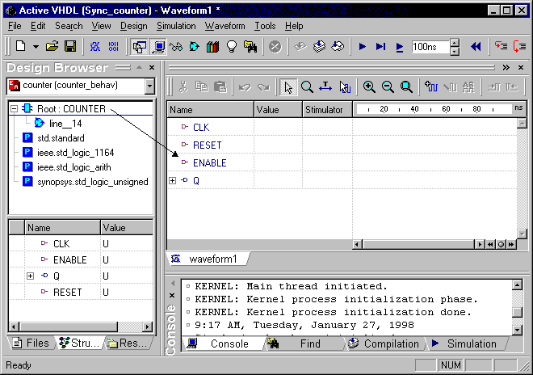This screenshot has width=533, height=375.
Task: Click the Run simulation play icon
Action: (x=363, y=47)
